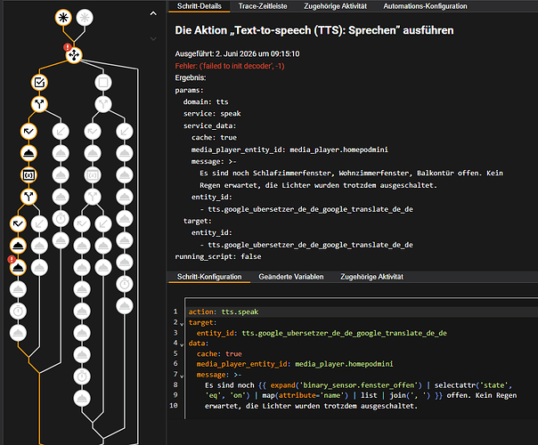This screenshot has height=445, width=538.
Task: Select highlighted action node directly above variables node
Action: (x=29, y=153)
